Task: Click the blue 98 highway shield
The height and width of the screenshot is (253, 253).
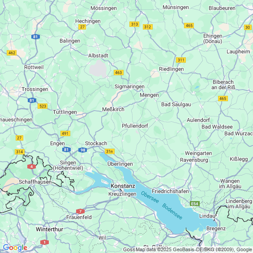Action: (83, 150)
